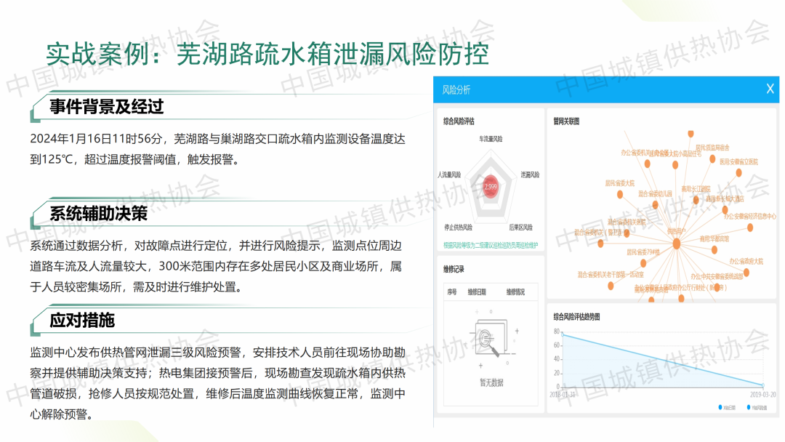Click the green risk-level suggestion text
Screen dimensions: 785x442
click(x=491, y=245)
